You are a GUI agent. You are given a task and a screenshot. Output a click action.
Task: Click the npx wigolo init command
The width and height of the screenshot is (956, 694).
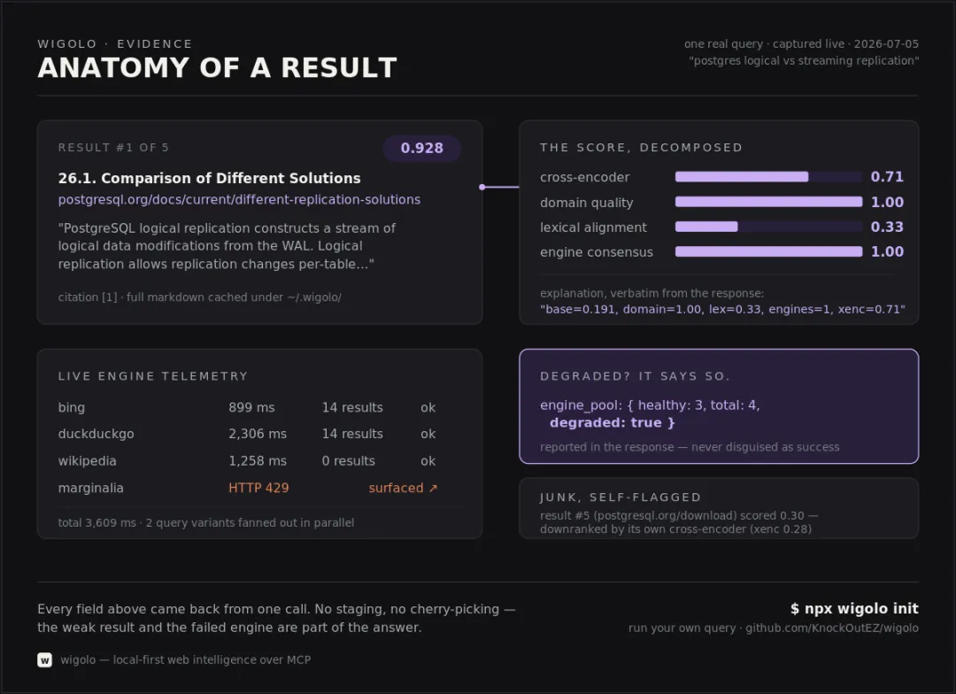854,609
